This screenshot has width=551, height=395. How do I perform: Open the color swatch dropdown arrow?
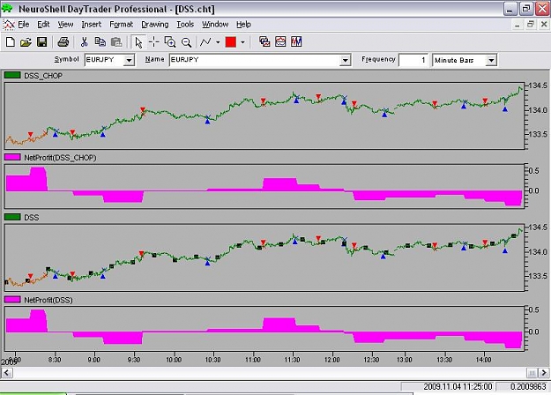pyautogui.click(x=242, y=42)
